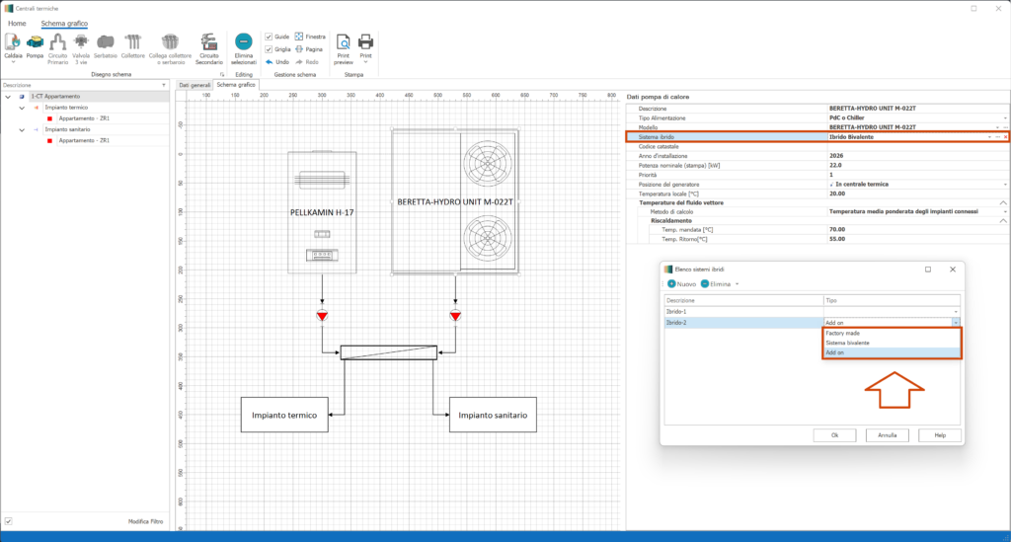Collapse the 1-CT Appartamento tree node

point(9,97)
